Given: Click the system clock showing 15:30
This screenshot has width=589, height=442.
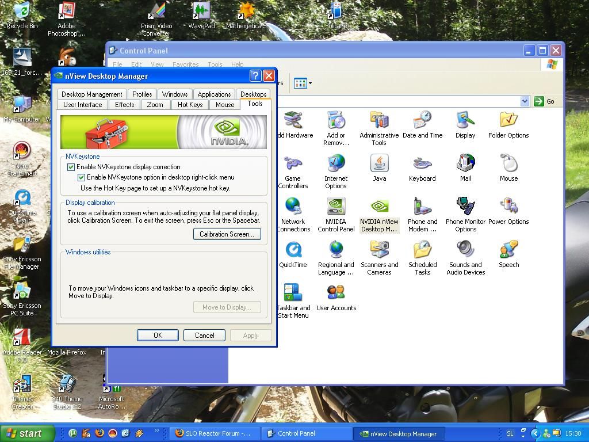Looking at the screenshot, I should 573,433.
